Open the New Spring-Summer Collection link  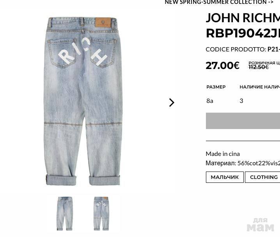click(x=219, y=2)
